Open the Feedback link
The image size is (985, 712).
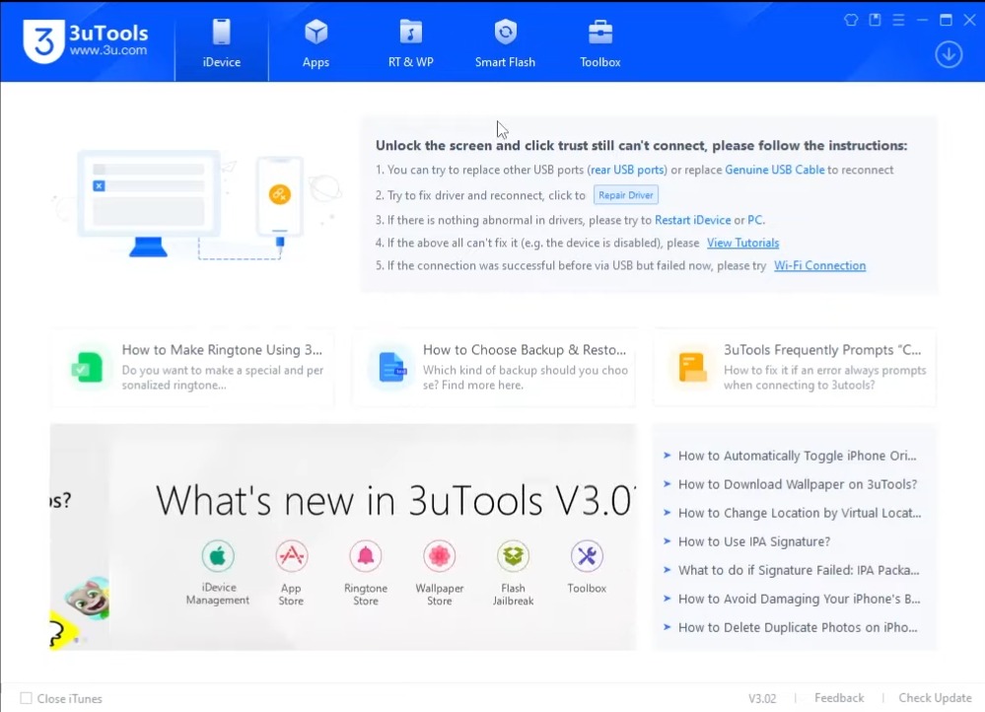839,697
